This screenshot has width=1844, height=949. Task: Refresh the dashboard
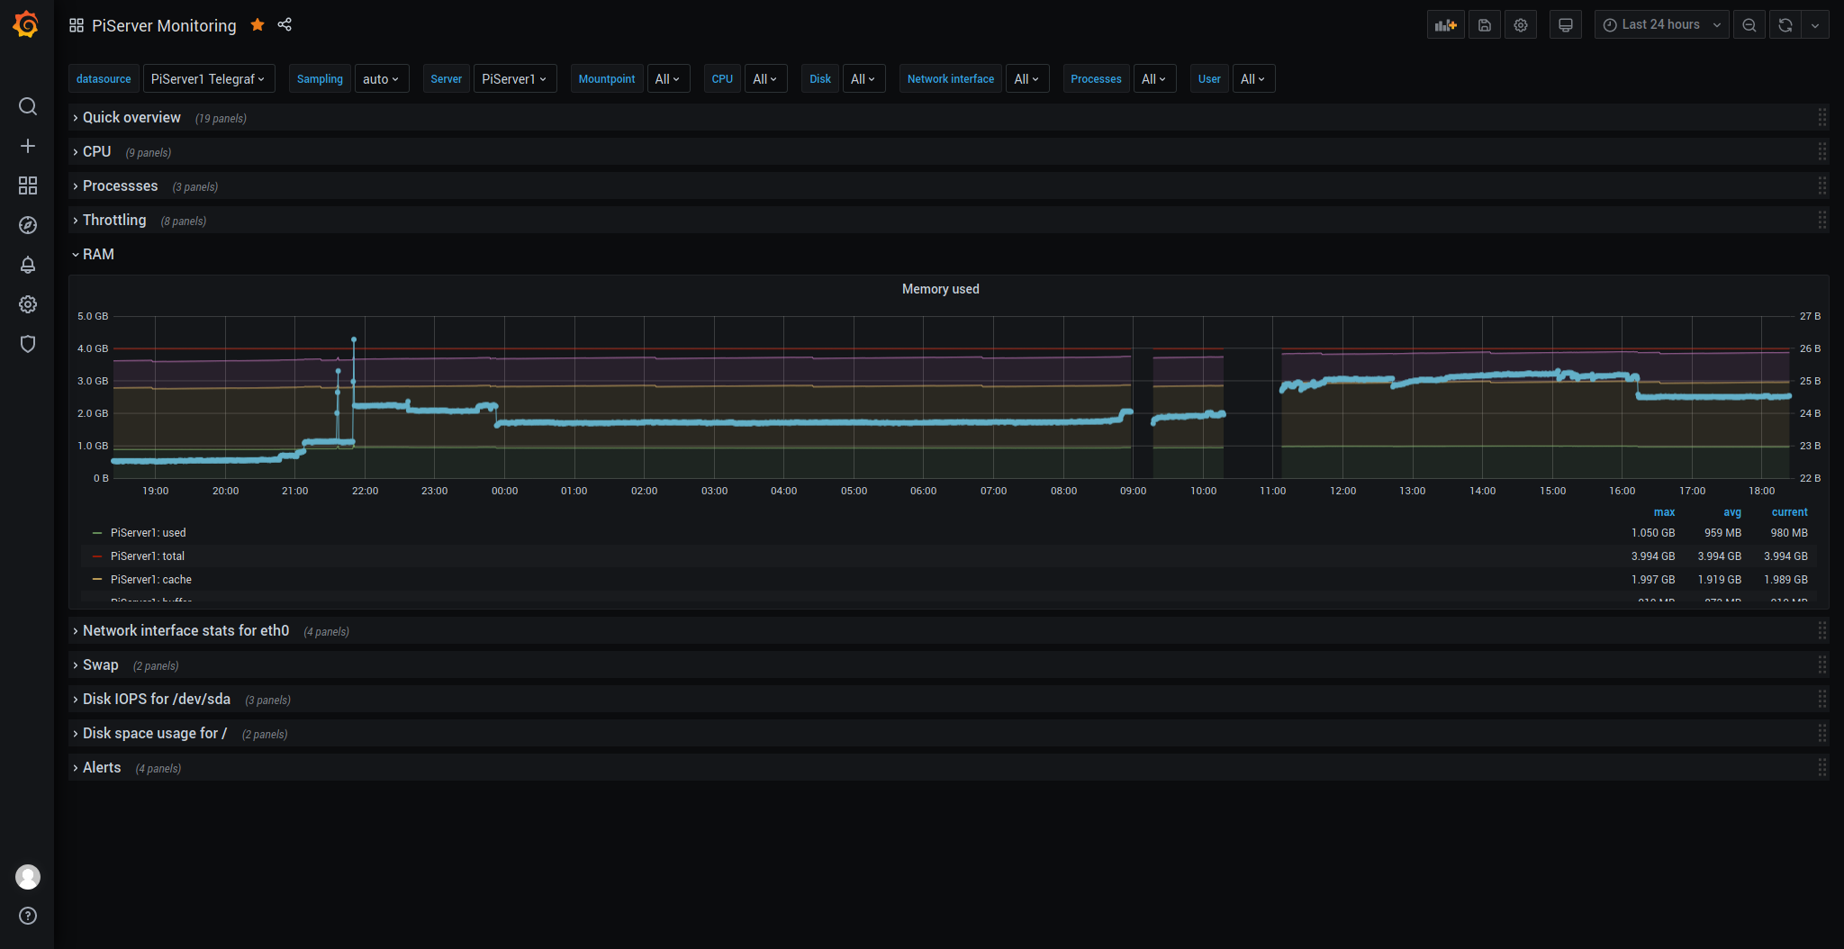tap(1785, 25)
